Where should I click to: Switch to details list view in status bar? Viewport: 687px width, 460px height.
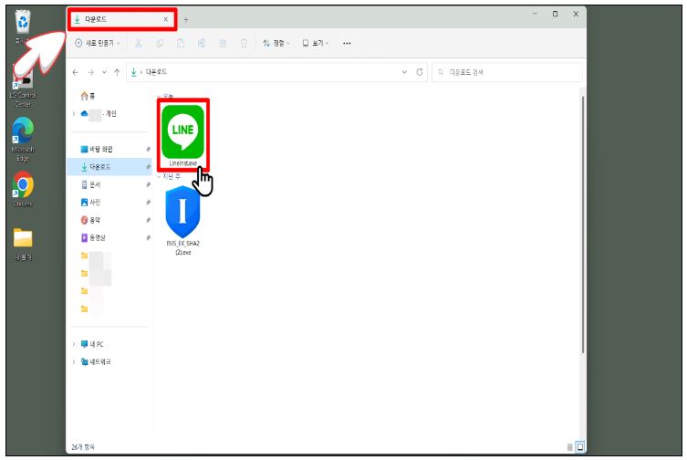569,447
